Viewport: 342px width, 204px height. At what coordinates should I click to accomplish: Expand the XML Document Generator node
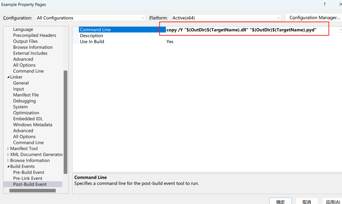pyautogui.click(x=8, y=155)
